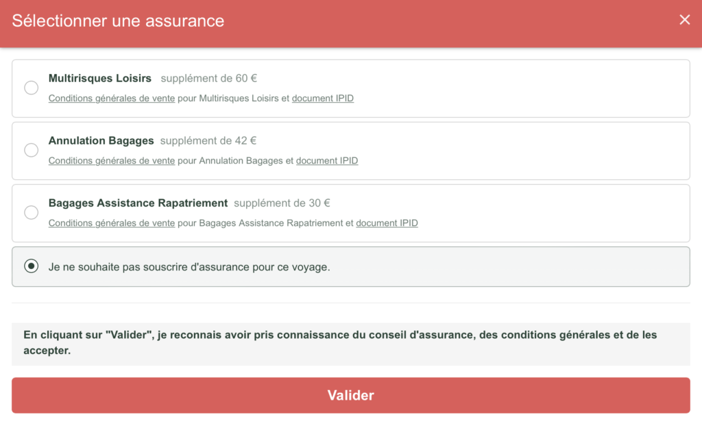702x425 pixels.
Task: Pick the Bagages Assistance Rapatriement radio button
Action: click(x=32, y=212)
